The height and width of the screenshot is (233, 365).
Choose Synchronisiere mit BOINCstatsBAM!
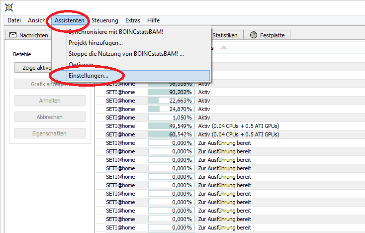[x=131, y=32]
